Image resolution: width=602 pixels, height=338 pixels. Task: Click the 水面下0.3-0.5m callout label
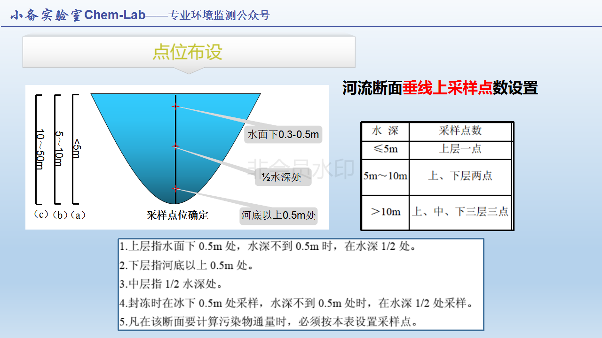click(283, 135)
